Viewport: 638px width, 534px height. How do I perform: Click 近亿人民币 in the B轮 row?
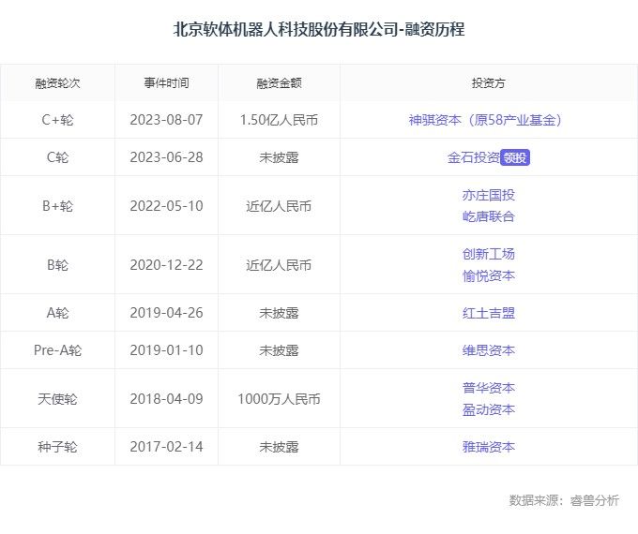pos(279,265)
